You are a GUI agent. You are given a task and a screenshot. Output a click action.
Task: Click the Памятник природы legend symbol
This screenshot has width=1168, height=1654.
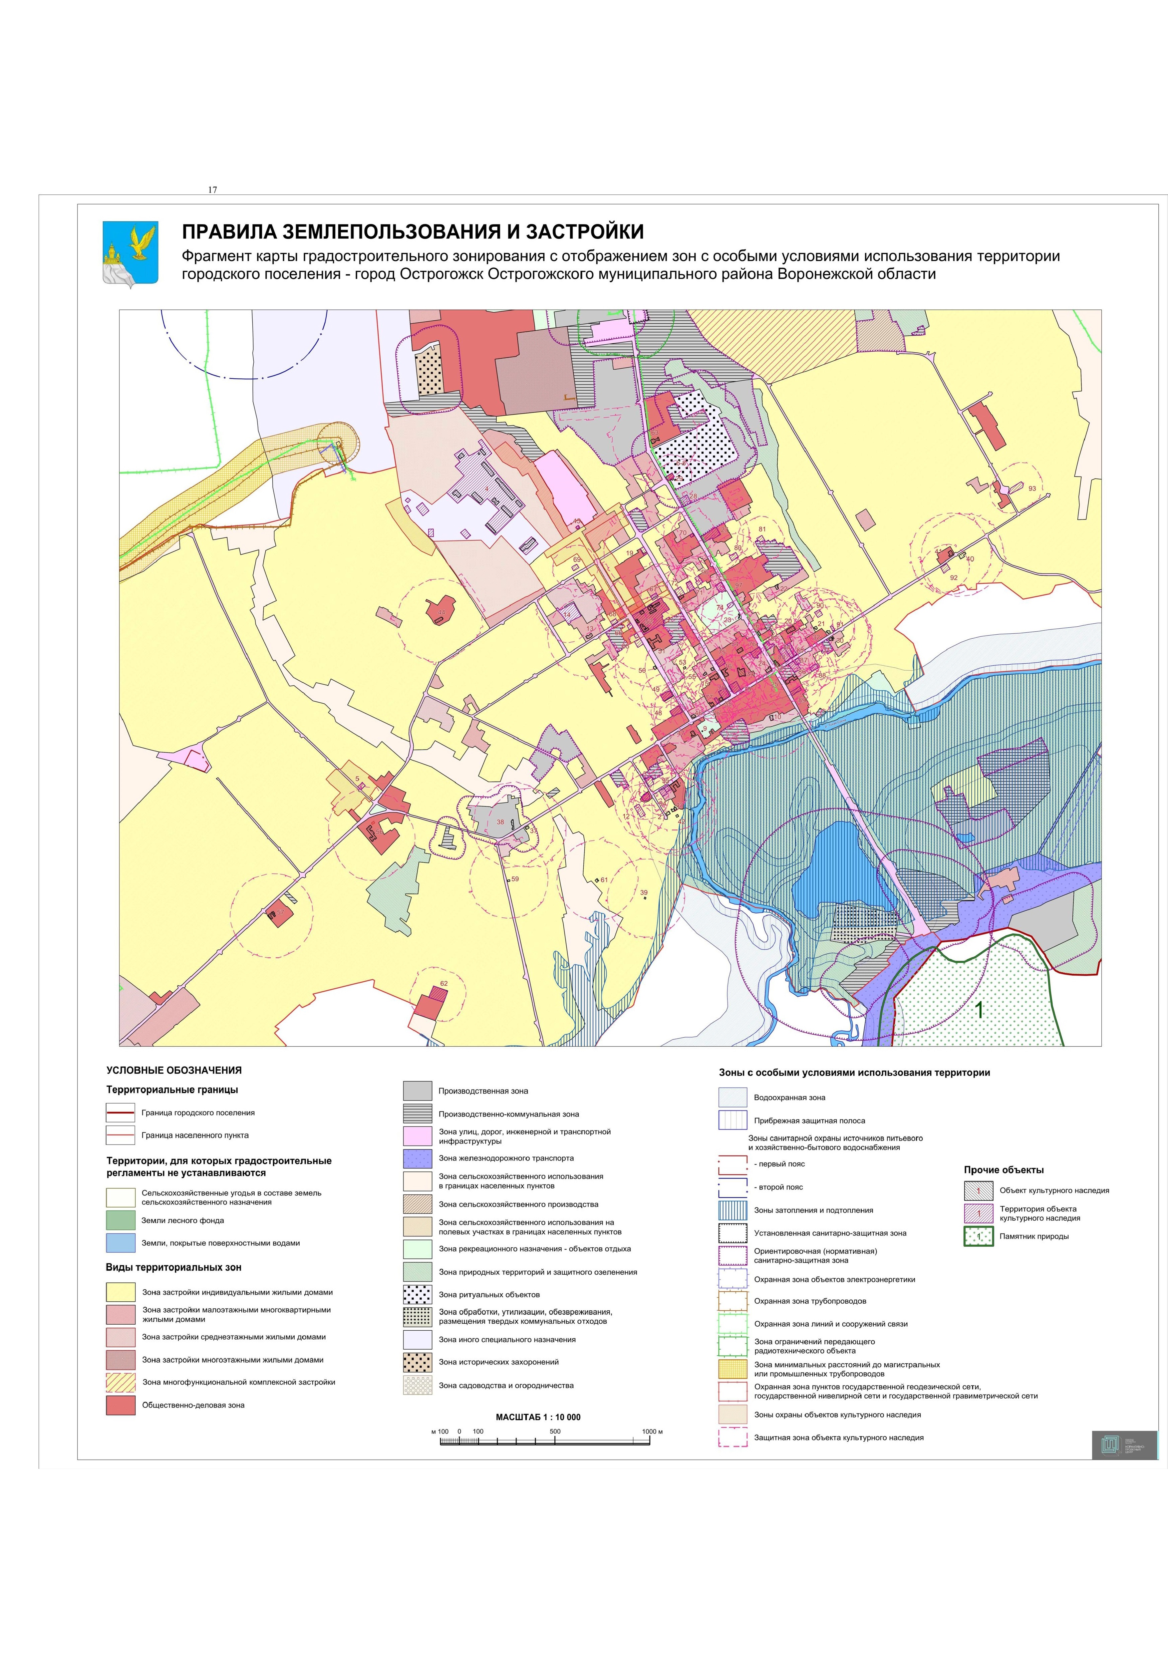point(978,1236)
